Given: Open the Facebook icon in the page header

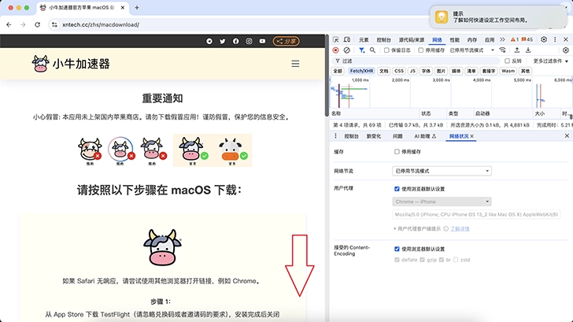Looking at the screenshot, I should click(x=235, y=41).
